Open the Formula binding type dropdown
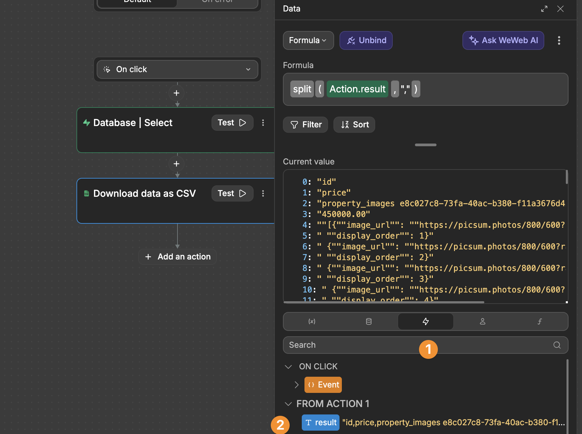Viewport: 582px width, 434px height. (308, 40)
